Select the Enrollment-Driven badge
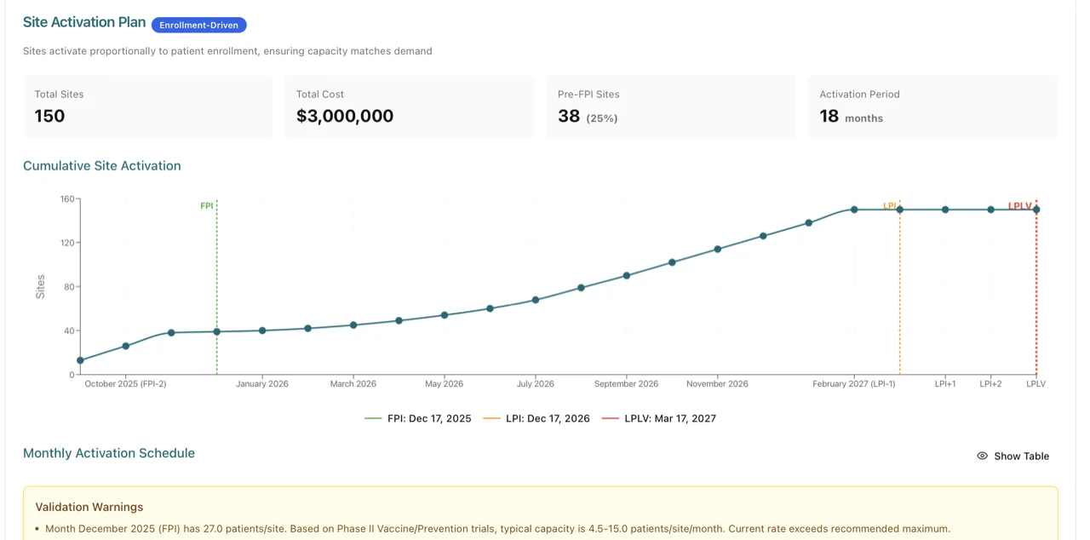 pyautogui.click(x=198, y=25)
